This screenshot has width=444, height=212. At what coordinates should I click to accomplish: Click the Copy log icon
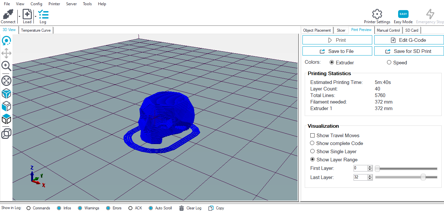coord(211,208)
